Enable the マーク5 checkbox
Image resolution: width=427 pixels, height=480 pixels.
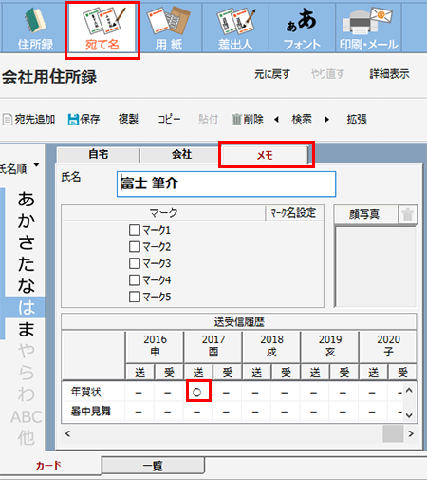[135, 297]
